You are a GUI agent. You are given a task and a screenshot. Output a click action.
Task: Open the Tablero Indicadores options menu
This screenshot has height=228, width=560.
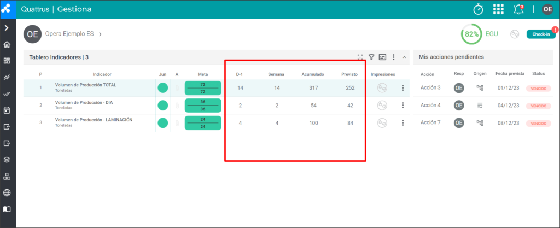coord(394,57)
